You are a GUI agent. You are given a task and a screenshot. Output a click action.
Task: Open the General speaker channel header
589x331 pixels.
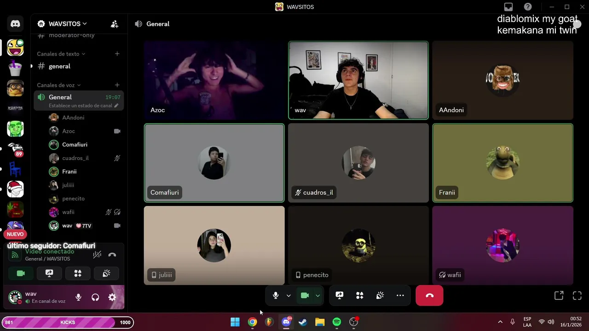pyautogui.click(x=153, y=24)
